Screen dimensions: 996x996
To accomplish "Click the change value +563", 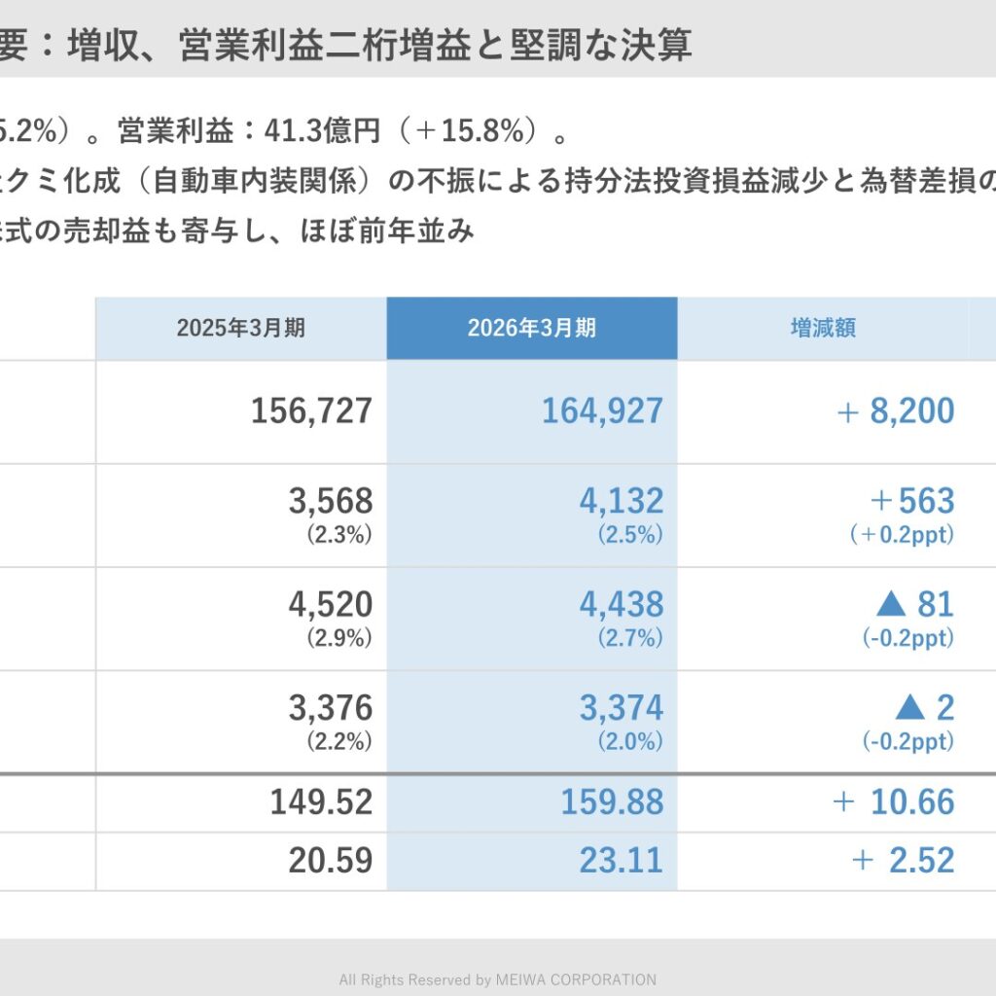I will point(912,501).
